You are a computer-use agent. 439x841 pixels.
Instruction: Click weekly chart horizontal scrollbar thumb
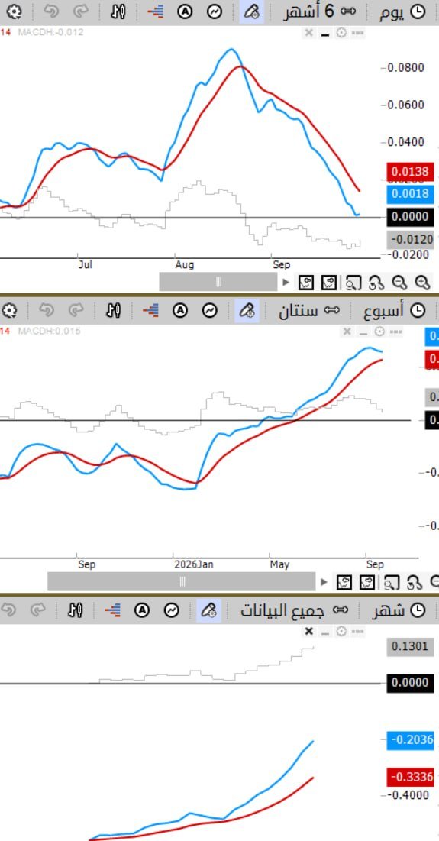pyautogui.click(x=182, y=582)
